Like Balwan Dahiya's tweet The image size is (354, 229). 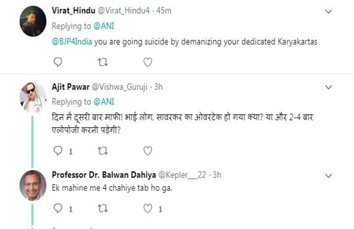tap(147, 208)
